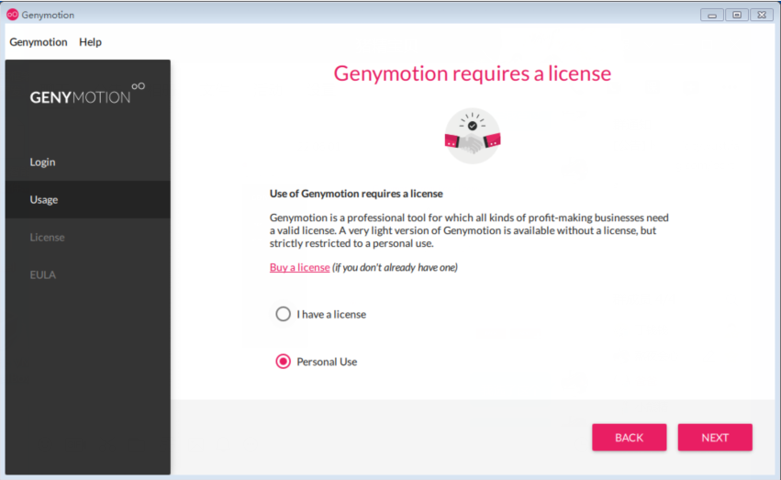Minimize the Genymotion window
The width and height of the screenshot is (781, 480).
click(712, 15)
